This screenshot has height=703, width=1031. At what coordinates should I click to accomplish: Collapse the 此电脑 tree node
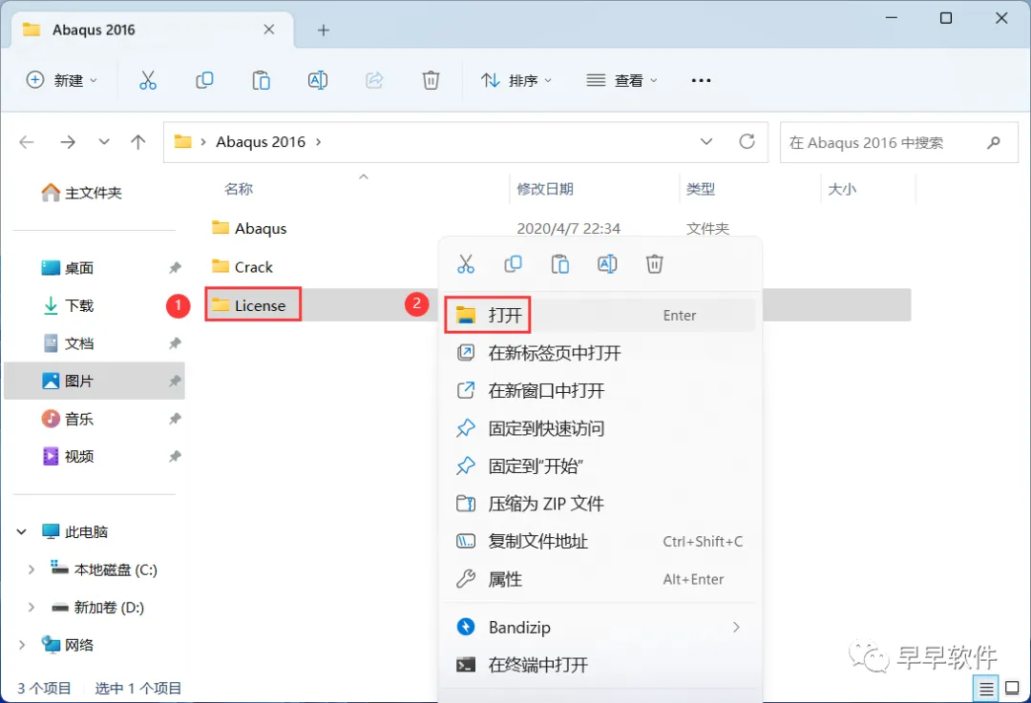(21, 531)
